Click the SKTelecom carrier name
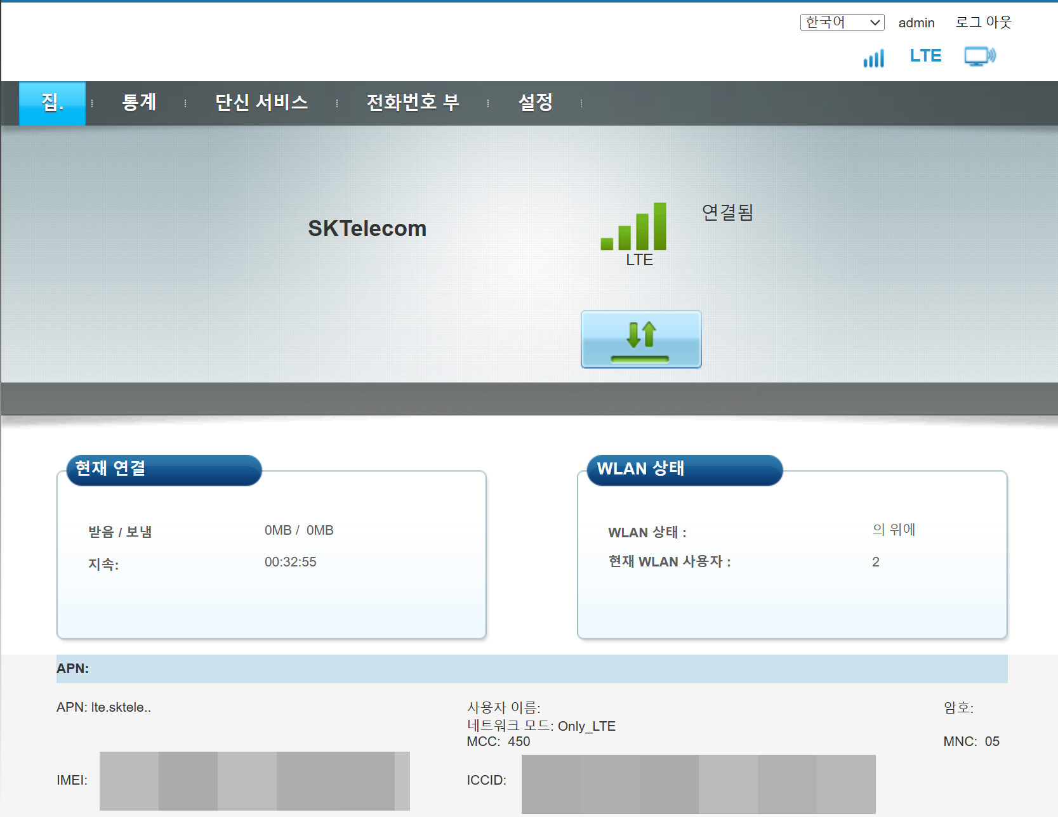This screenshot has width=1058, height=817. [367, 228]
